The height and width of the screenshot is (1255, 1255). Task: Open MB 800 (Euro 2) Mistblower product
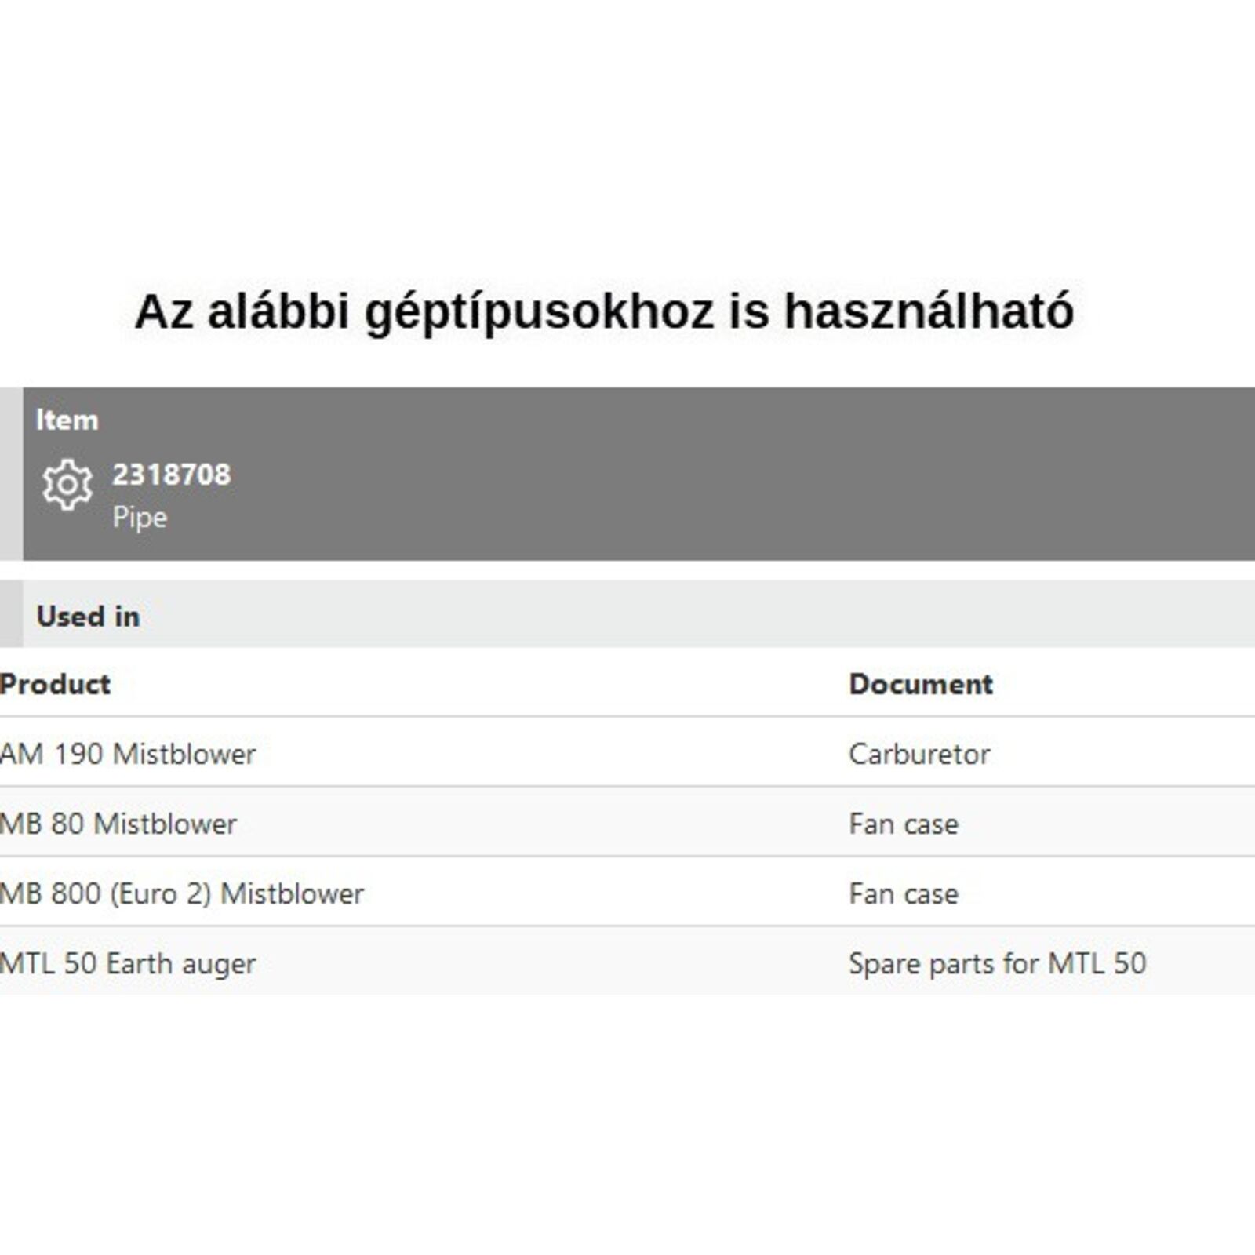point(183,893)
